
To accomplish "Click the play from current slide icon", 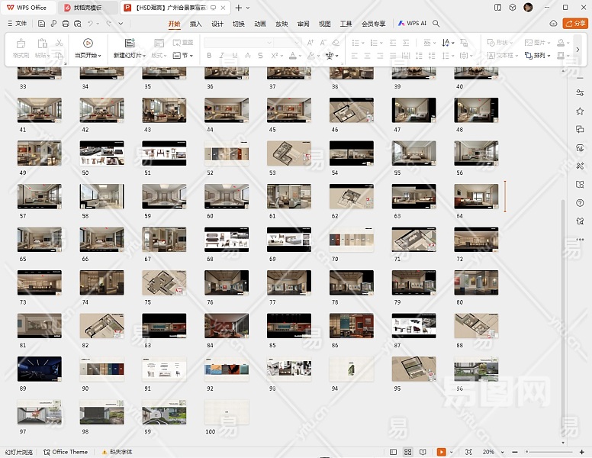I will pyautogui.click(x=88, y=44).
